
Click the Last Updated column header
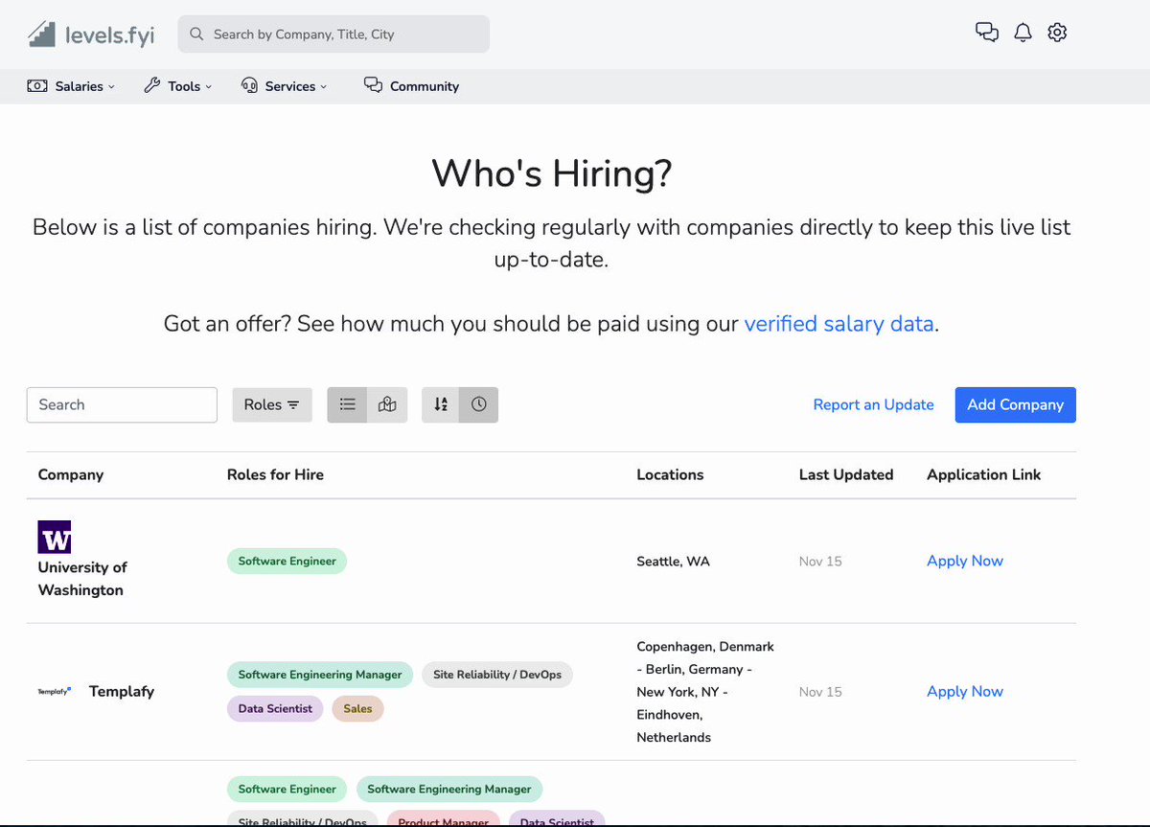pos(846,474)
